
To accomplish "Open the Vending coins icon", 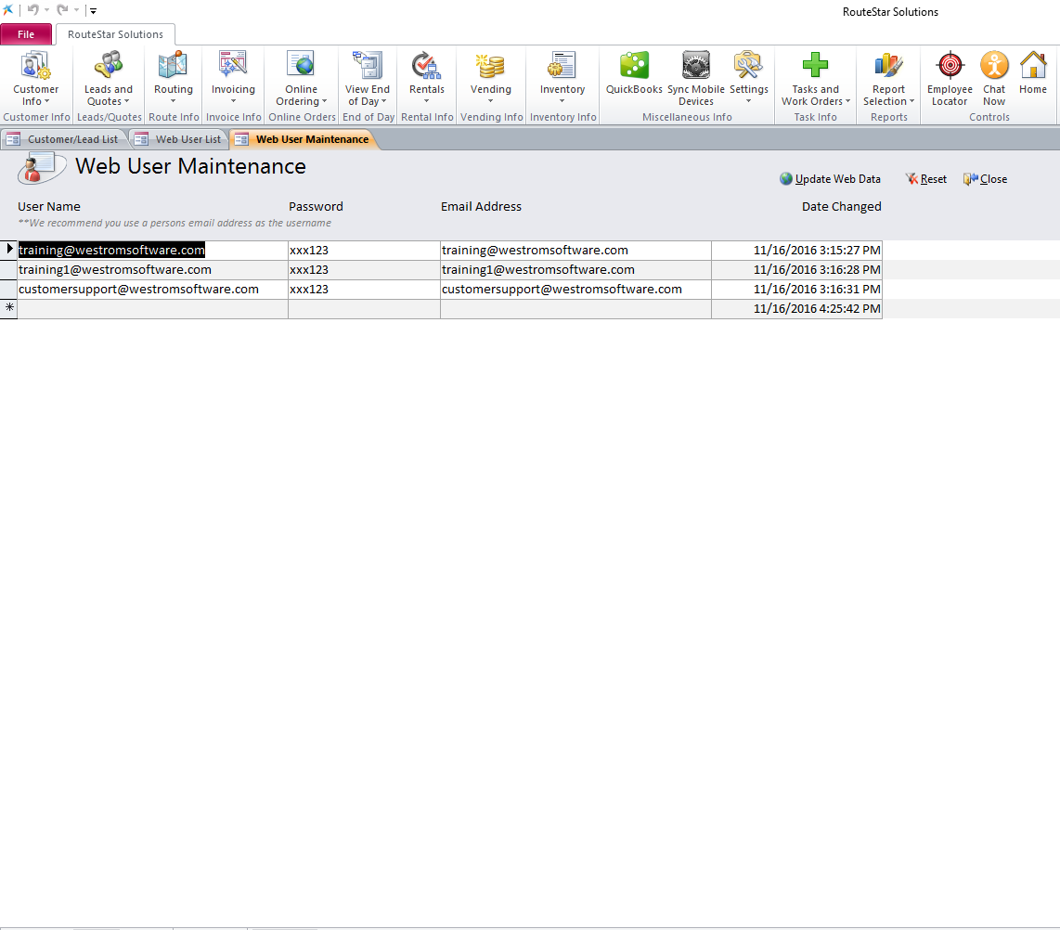I will pyautogui.click(x=491, y=66).
